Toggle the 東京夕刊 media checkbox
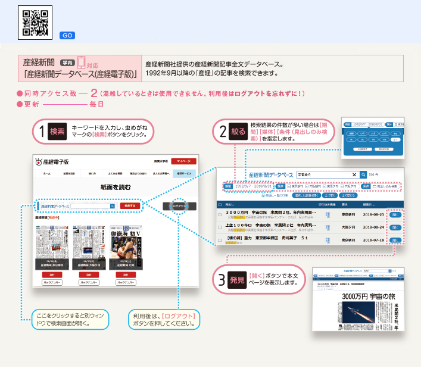Screen dimensions: 421x387 click(325, 186)
